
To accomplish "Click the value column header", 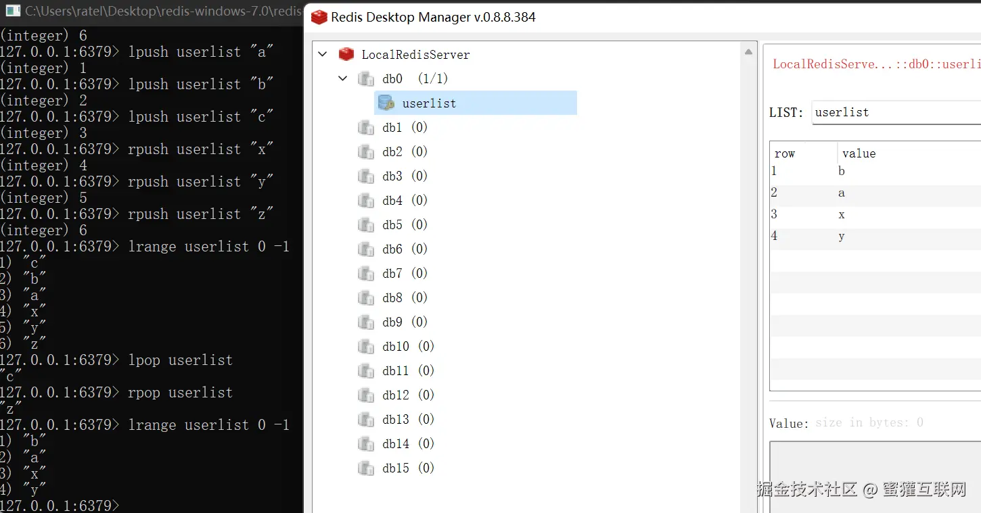I will 909,153.
